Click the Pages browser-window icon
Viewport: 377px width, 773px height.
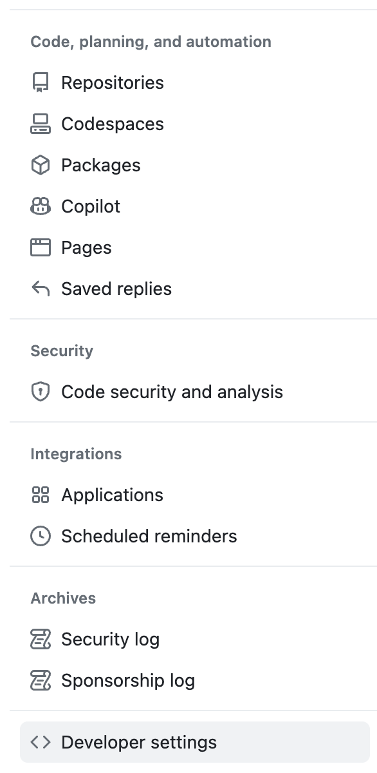coord(41,247)
